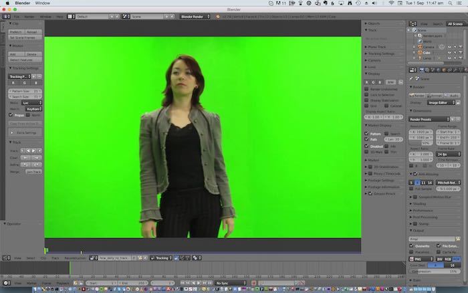Click the Reload button

click(x=32, y=31)
